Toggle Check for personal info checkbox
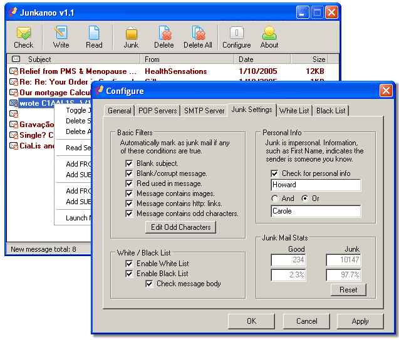 tap(274, 173)
